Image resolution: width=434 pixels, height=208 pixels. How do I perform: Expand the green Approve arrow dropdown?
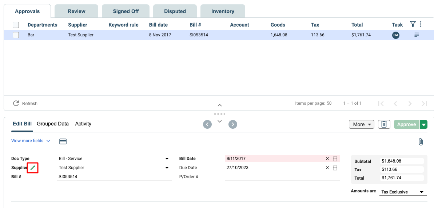[423, 124]
